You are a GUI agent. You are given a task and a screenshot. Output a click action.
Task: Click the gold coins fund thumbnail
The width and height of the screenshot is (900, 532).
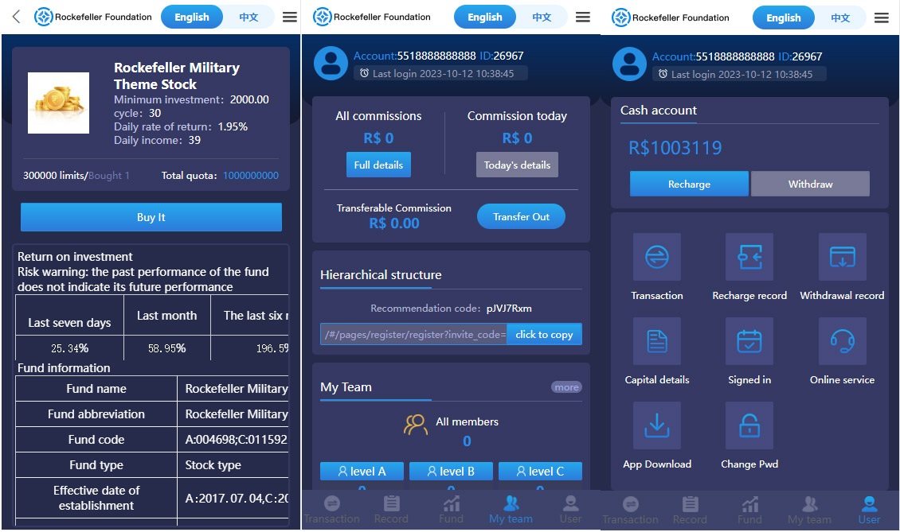58,103
